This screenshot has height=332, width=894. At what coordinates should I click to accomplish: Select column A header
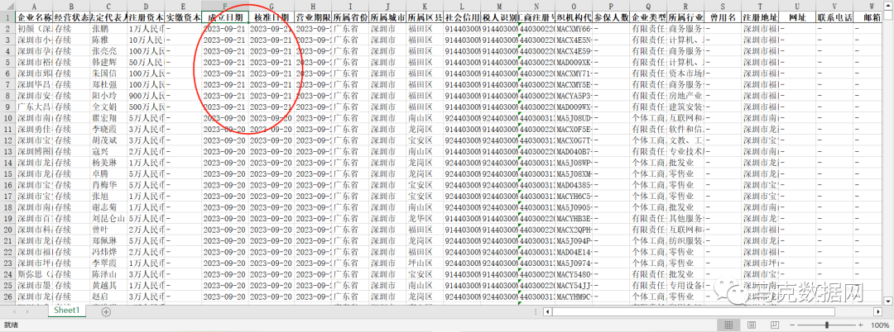click(x=34, y=7)
